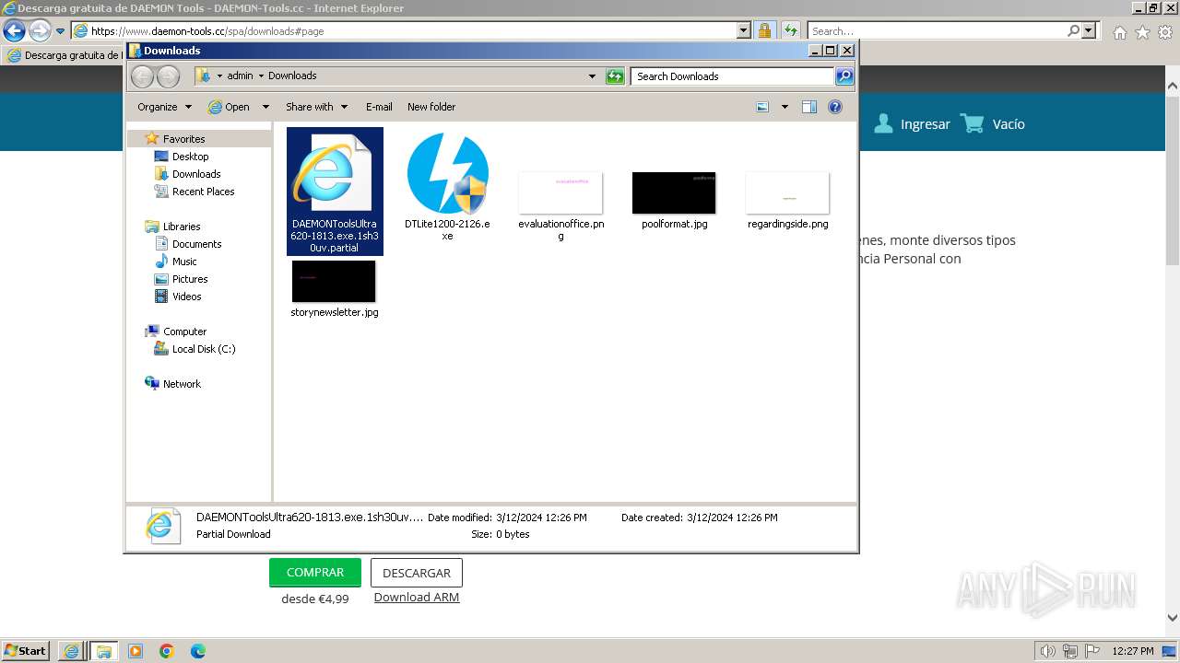Image resolution: width=1180 pixels, height=663 pixels.
Task: Open Desktop in the navigation pane
Action: [190, 157]
